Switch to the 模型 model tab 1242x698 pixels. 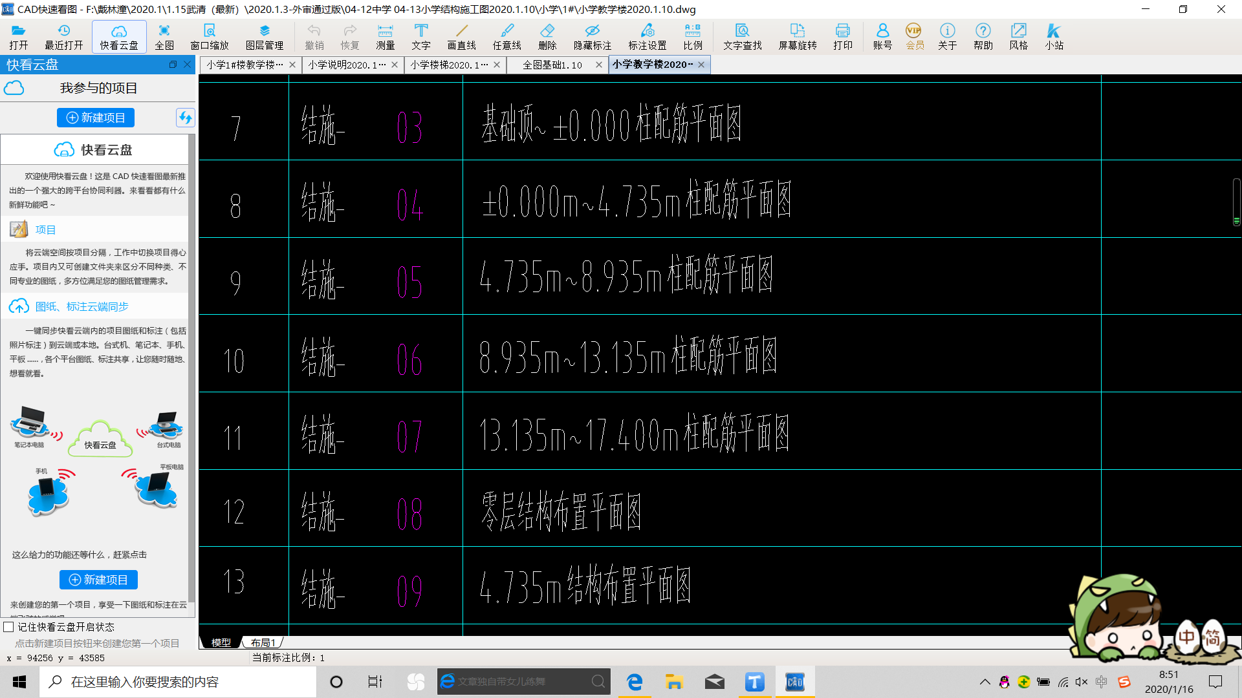(x=221, y=642)
